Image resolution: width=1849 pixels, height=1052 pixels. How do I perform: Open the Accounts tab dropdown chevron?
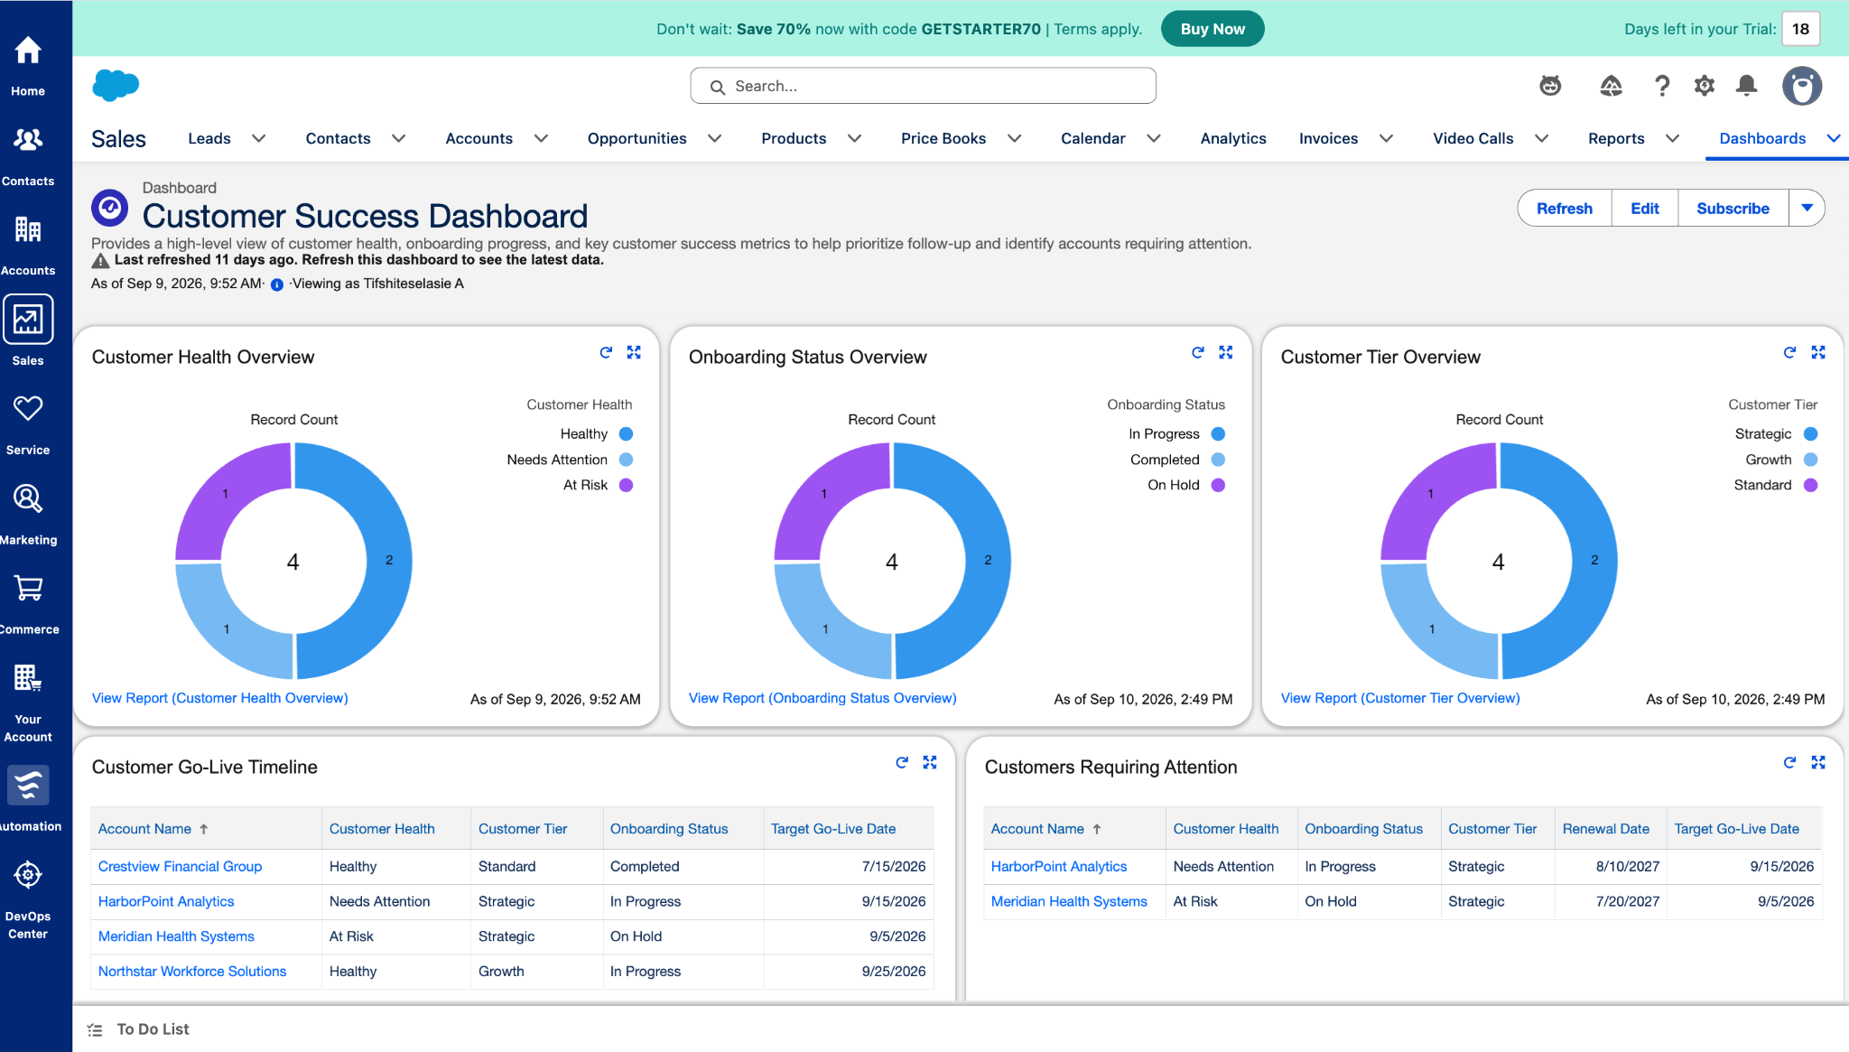click(x=541, y=138)
